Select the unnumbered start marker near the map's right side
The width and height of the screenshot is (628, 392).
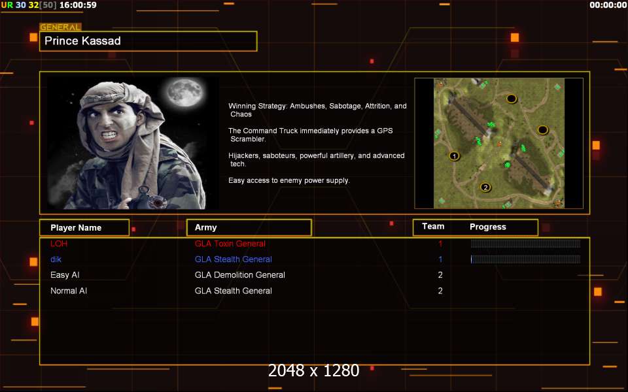point(542,130)
